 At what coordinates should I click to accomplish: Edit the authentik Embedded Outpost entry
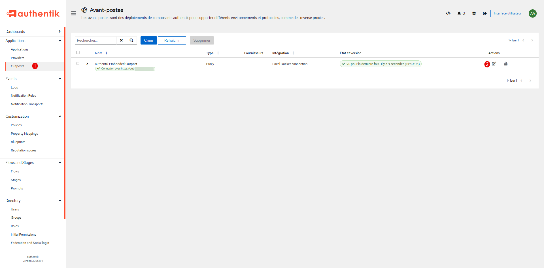click(494, 64)
